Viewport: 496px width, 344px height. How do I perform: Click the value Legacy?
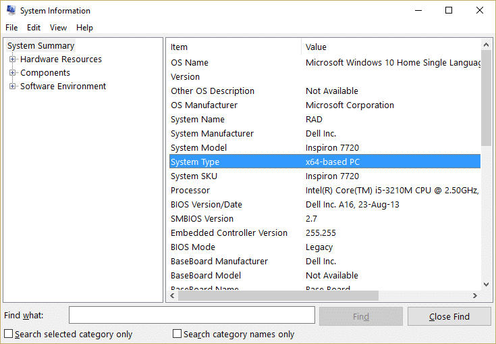pyautogui.click(x=319, y=247)
